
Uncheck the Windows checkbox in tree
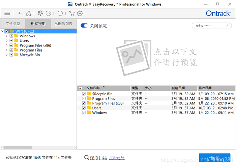coord(11,36)
